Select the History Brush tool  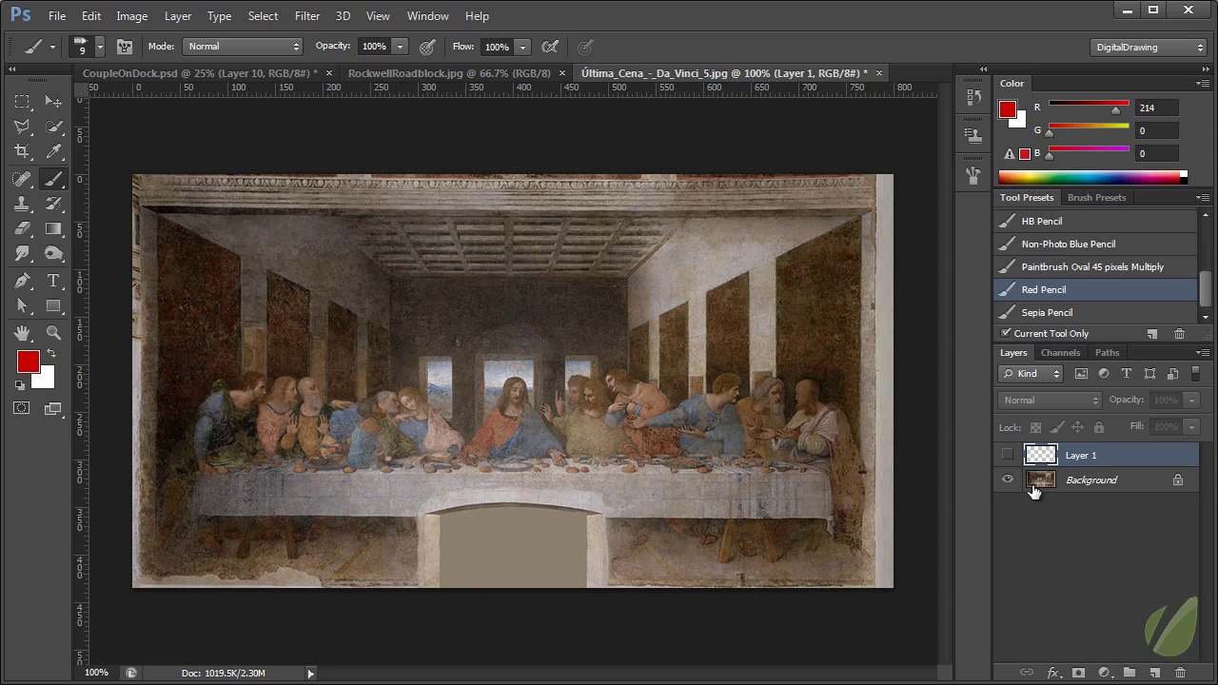[x=53, y=204]
